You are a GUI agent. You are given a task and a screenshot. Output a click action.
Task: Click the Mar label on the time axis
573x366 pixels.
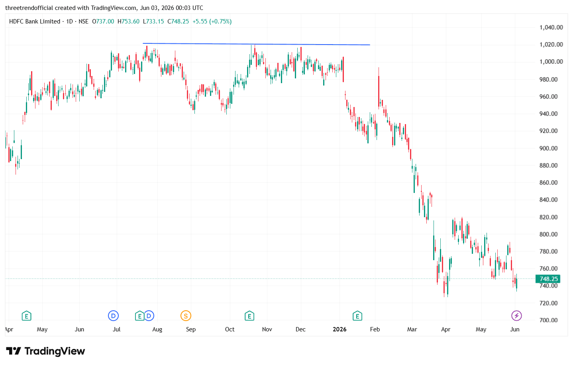pyautogui.click(x=412, y=329)
